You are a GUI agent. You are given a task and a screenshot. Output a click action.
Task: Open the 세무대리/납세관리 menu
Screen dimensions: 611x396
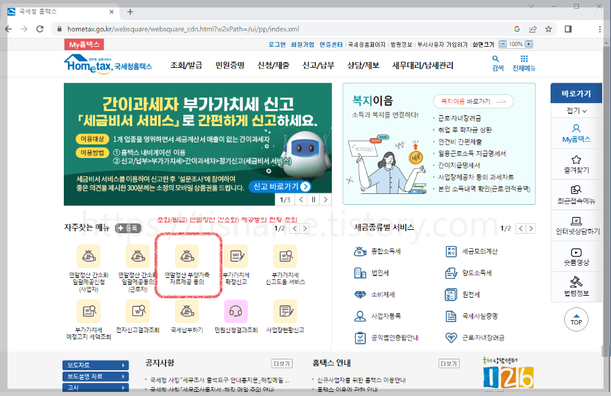click(423, 65)
